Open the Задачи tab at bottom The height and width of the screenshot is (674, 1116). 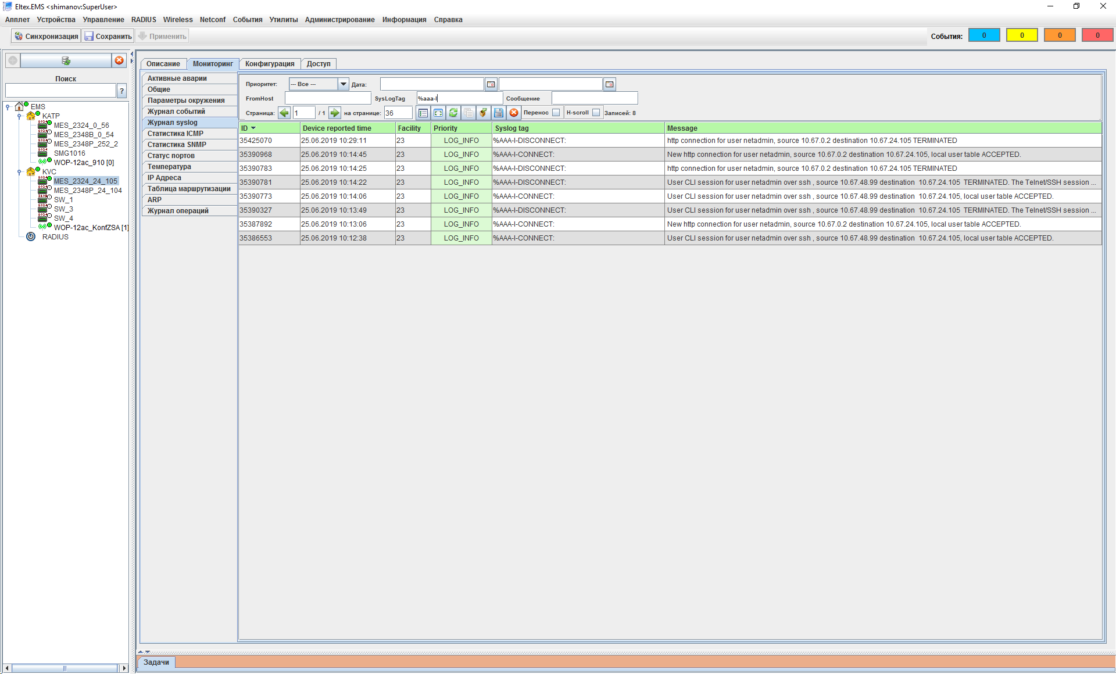(x=156, y=662)
